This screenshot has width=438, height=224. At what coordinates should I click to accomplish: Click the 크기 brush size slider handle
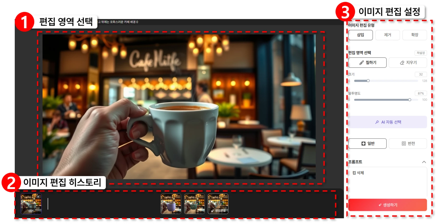[x=368, y=81]
